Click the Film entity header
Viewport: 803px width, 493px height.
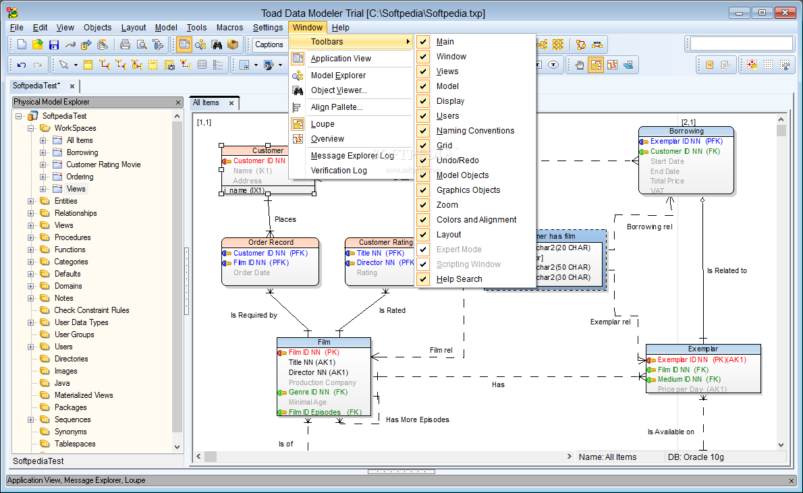click(x=324, y=342)
